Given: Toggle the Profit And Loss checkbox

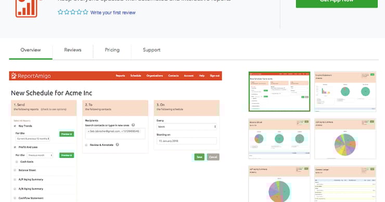Looking at the screenshot, I should tap(15, 147).
